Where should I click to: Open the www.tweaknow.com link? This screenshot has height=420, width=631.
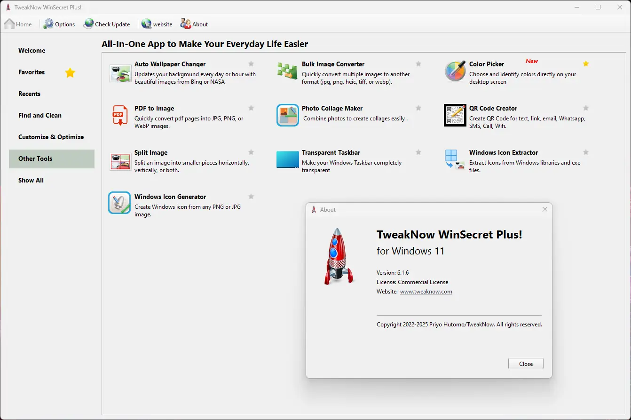click(426, 292)
